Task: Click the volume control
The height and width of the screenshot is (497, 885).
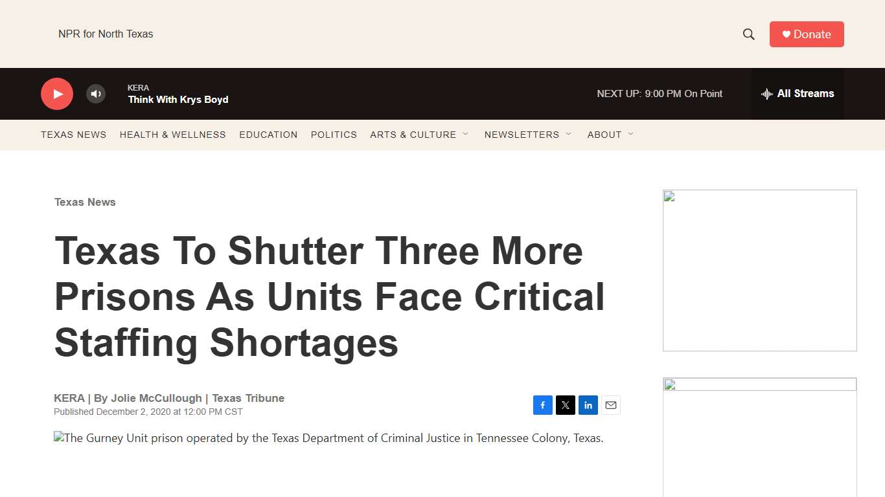Action: pyautogui.click(x=96, y=93)
